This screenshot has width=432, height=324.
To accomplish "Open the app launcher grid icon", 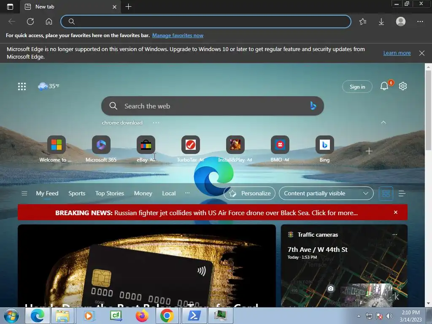I will [x=22, y=86].
